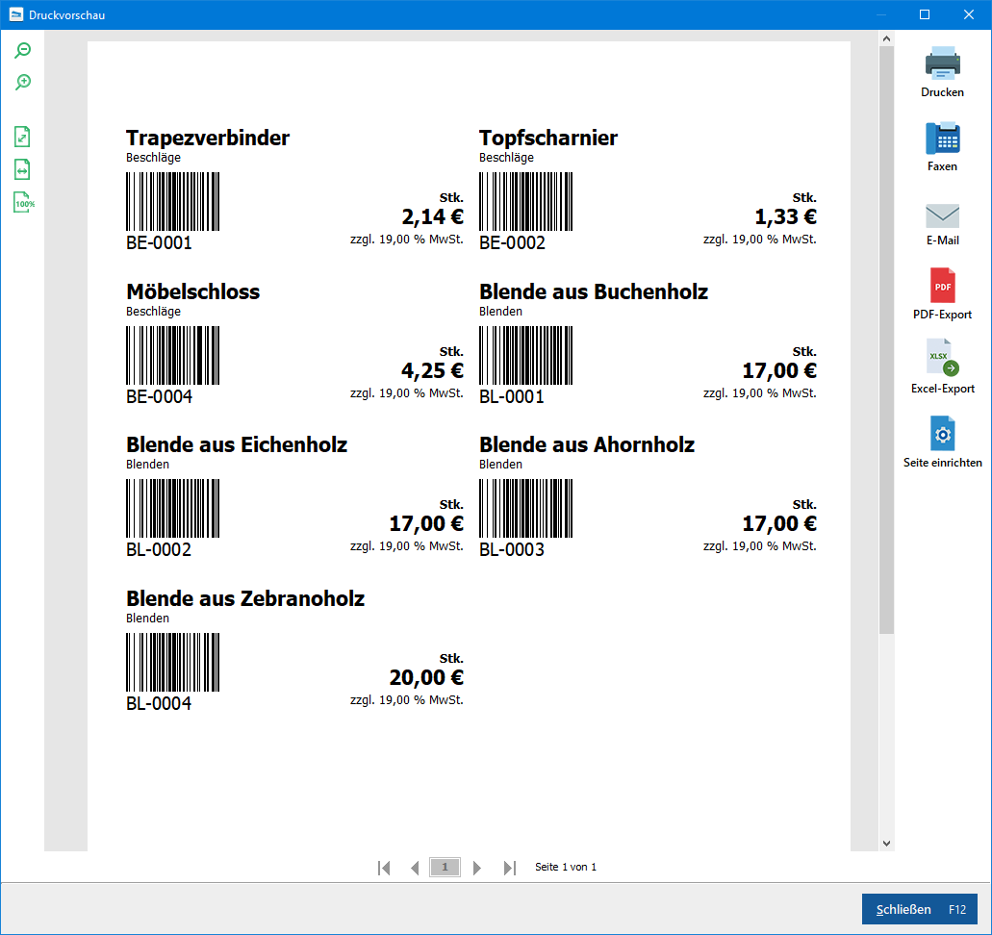Image resolution: width=992 pixels, height=935 pixels.
Task: Click the Blende aus Eichenholz title
Action: coord(237,444)
